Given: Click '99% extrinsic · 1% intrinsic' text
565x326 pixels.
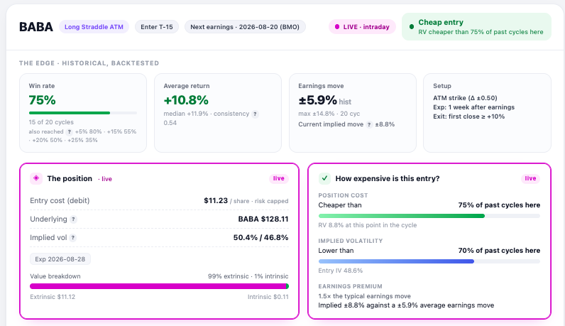Looking at the screenshot, I should [248, 276].
